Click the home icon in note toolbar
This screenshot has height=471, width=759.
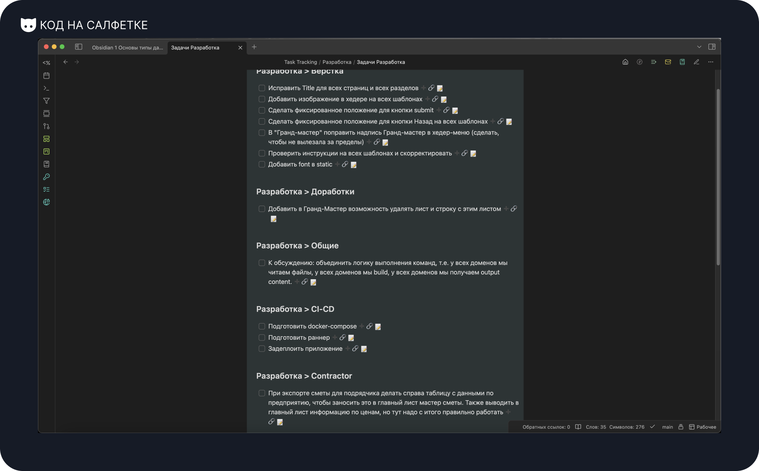[x=625, y=62]
